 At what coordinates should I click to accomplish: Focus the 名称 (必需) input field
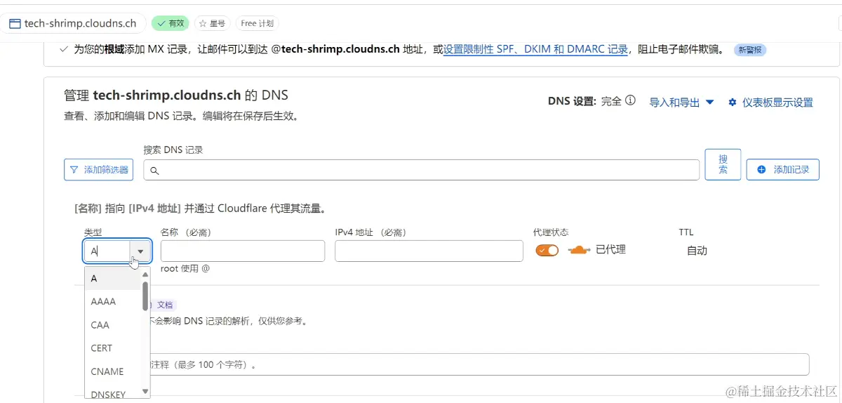(x=242, y=251)
